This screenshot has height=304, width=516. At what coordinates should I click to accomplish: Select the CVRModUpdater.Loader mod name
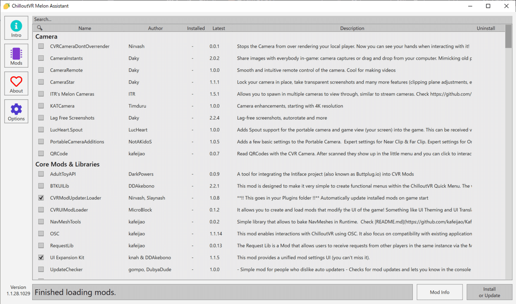pos(76,198)
